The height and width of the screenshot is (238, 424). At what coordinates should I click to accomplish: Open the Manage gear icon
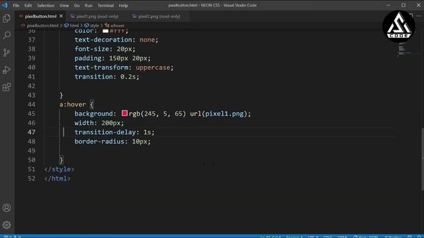click(x=7, y=225)
